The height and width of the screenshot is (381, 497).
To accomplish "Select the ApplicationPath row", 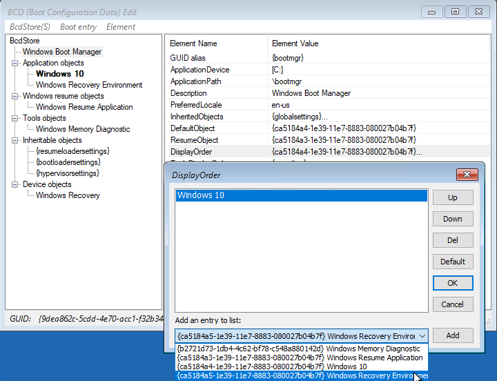I will click(x=327, y=81).
